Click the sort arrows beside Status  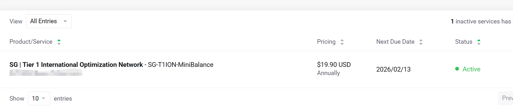(x=479, y=42)
